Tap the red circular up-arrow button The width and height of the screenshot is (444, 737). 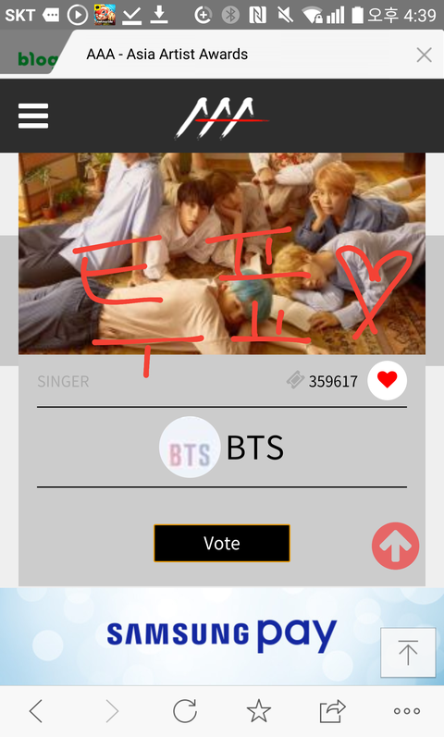coord(395,546)
